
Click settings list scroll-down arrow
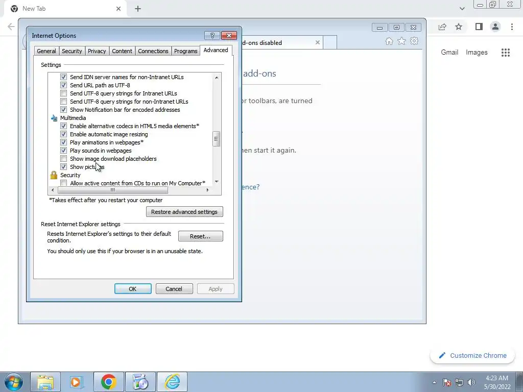click(x=217, y=182)
